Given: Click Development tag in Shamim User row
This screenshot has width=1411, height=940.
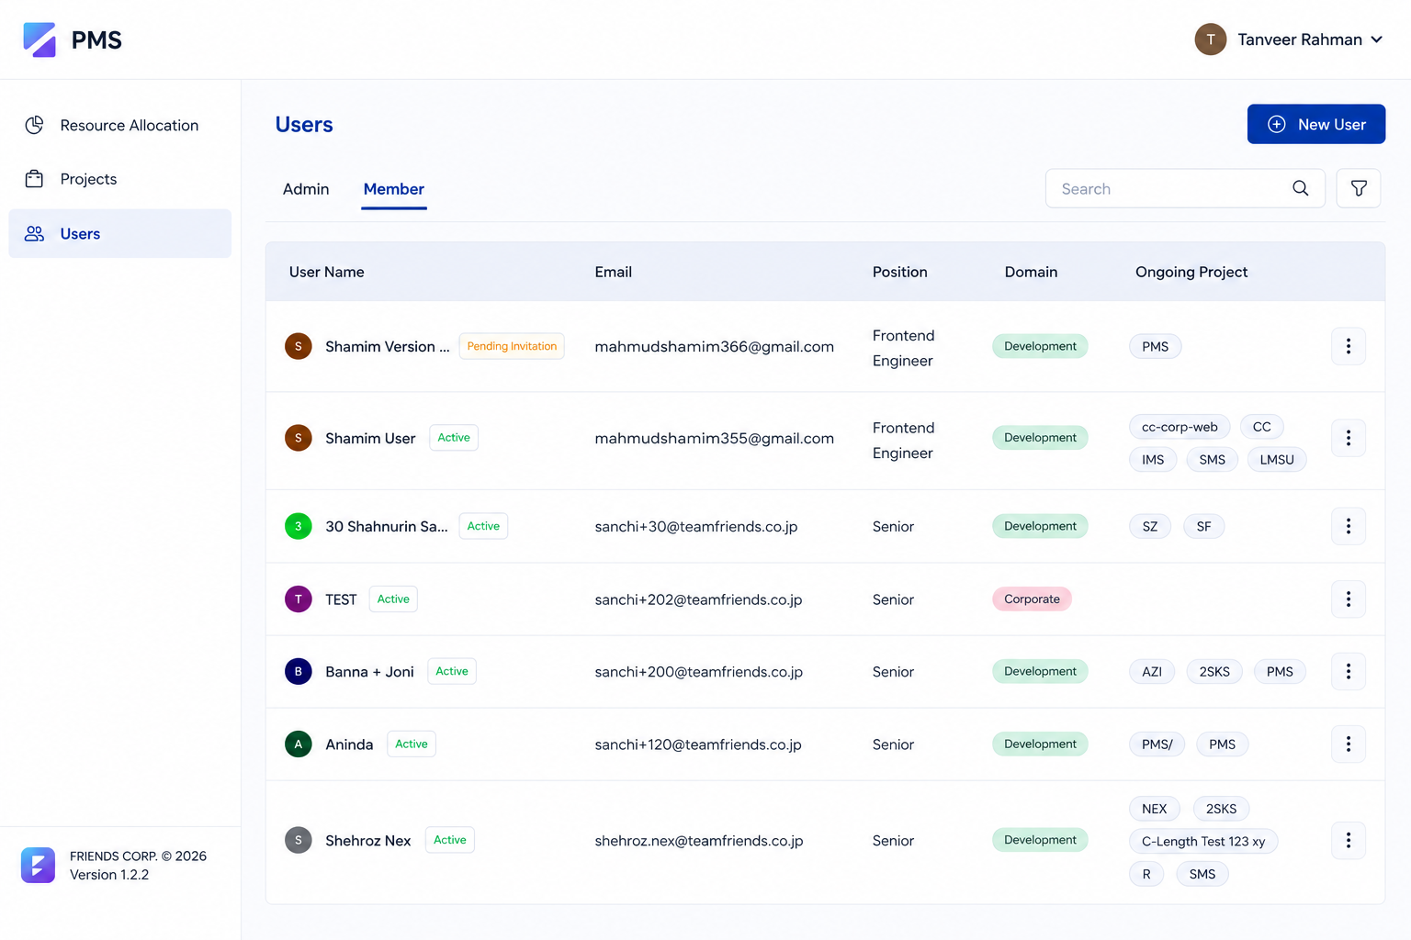Looking at the screenshot, I should (1040, 438).
